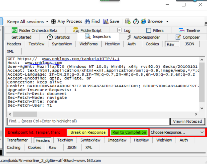Open the FiddlerScript tab
The width and height of the screenshot is (207, 164).
[87, 30]
